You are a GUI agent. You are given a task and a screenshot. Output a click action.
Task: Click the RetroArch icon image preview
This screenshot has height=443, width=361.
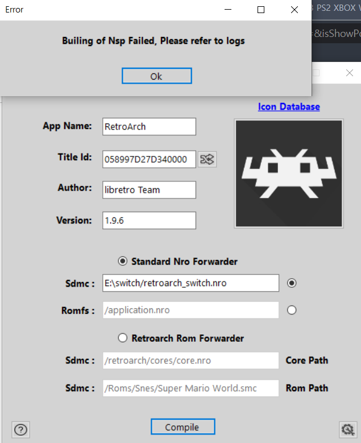click(289, 173)
